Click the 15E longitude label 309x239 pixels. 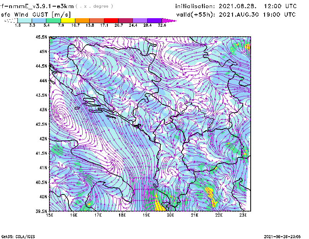click(x=49, y=215)
